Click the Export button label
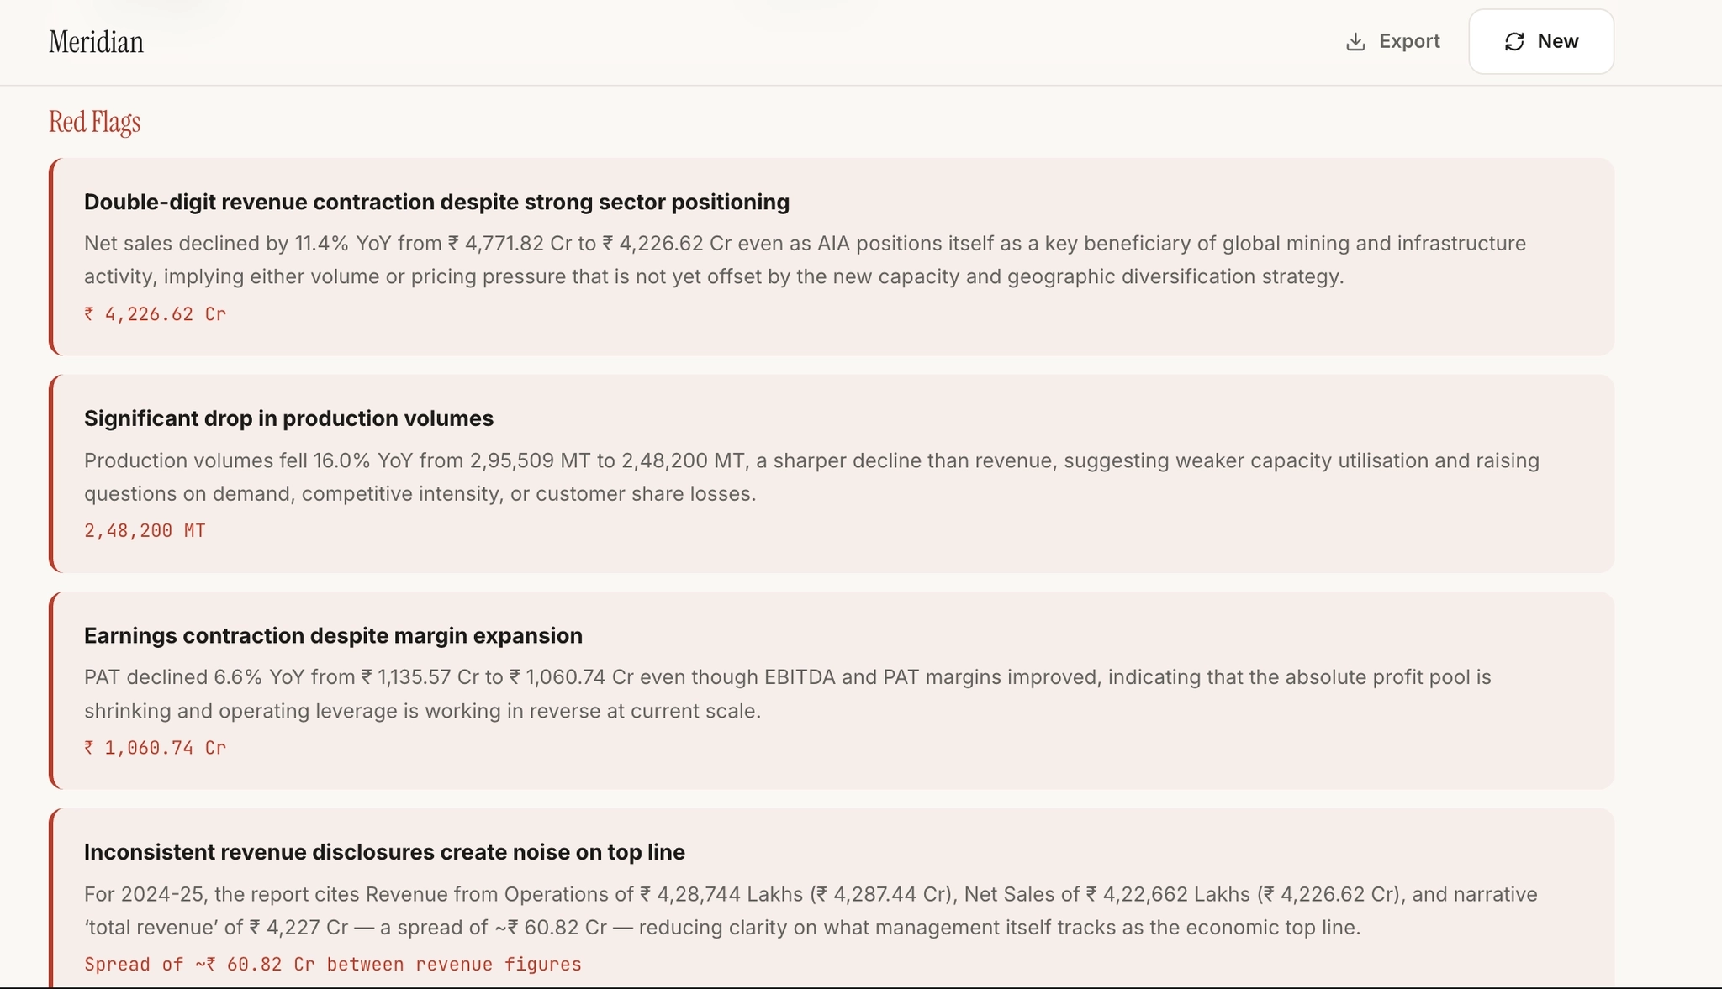Viewport: 1722px width, 989px height. 1409,41
